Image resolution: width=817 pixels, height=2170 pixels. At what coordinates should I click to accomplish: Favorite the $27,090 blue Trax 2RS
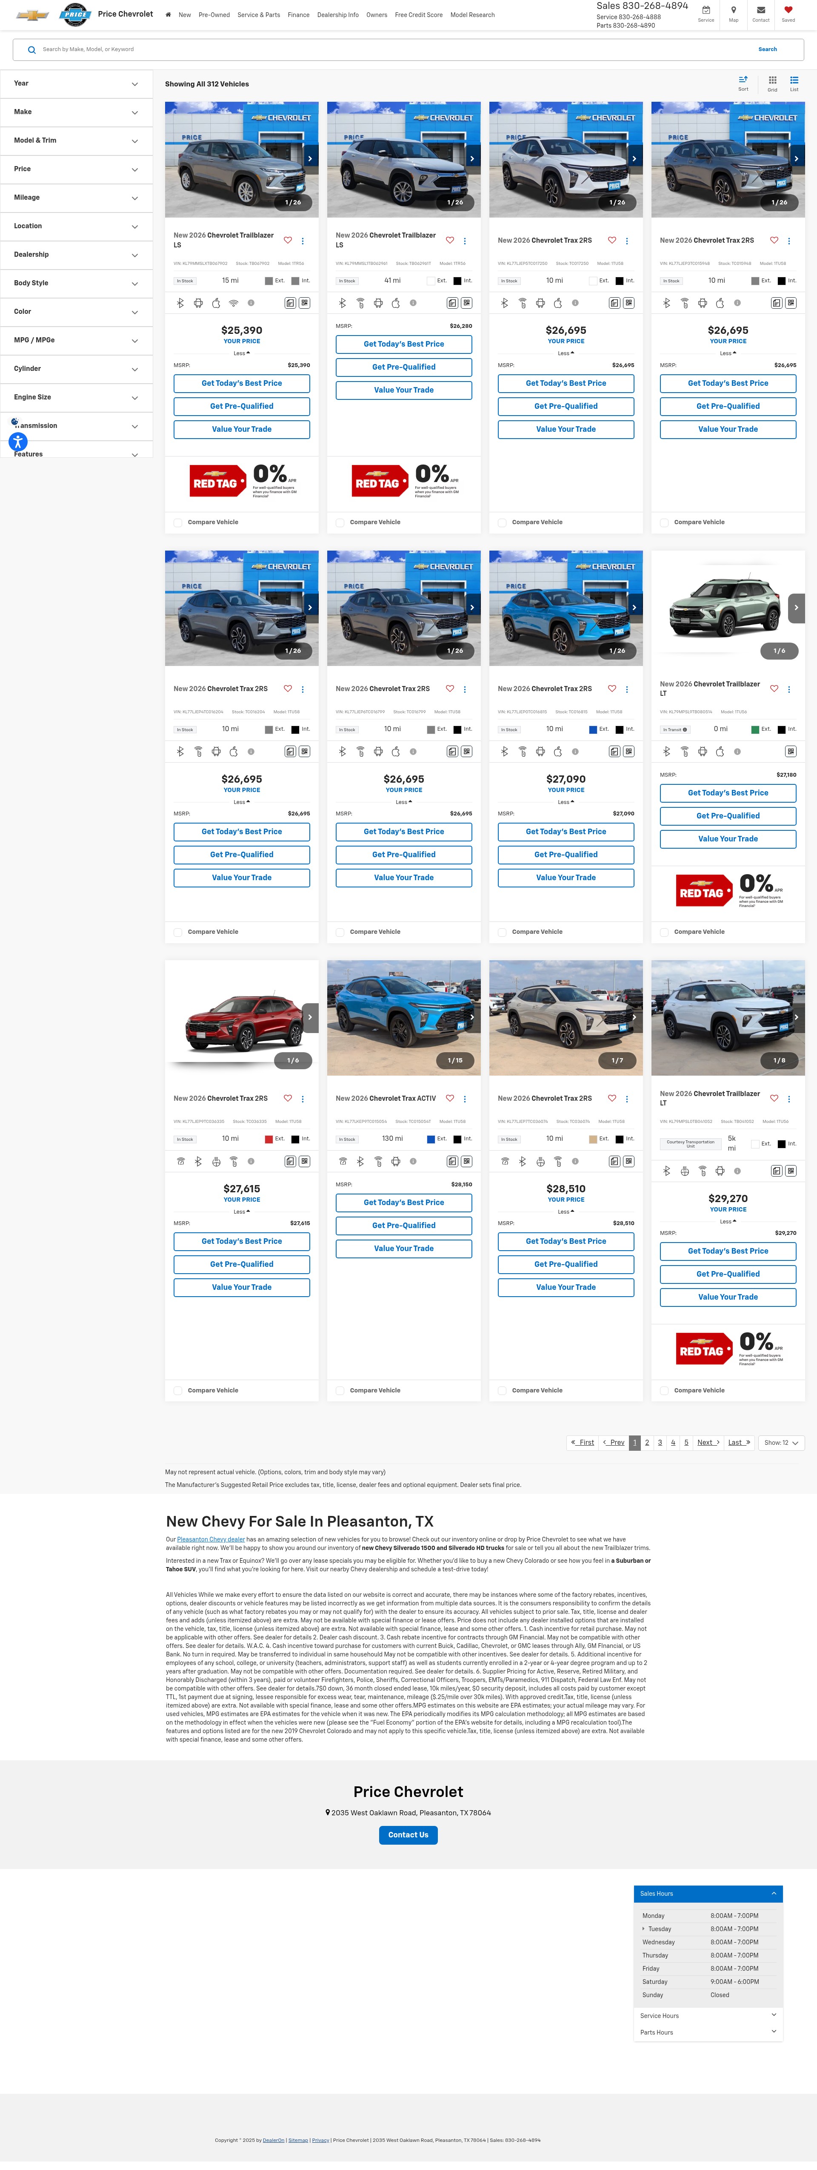[612, 688]
